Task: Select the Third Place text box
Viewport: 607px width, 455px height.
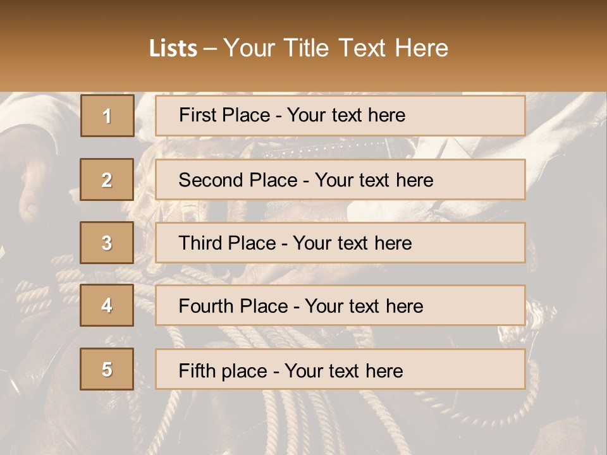Action: click(x=340, y=243)
